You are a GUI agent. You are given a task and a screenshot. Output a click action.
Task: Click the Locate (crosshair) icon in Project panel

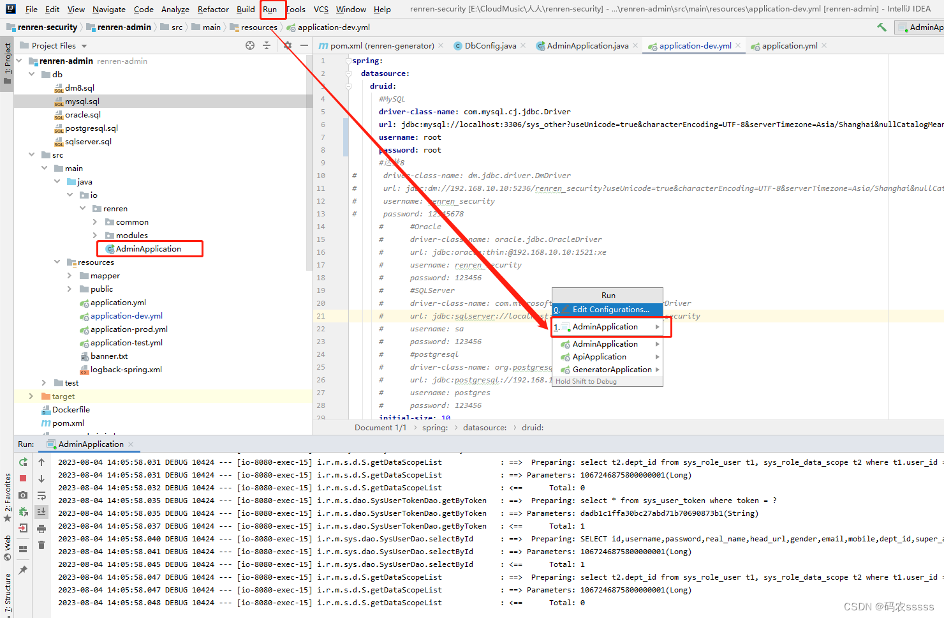(250, 45)
